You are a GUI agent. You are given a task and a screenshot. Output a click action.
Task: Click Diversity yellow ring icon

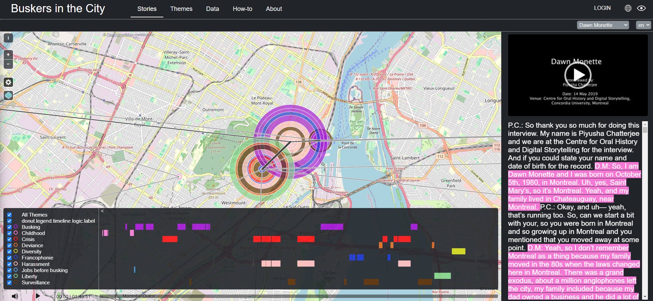pyautogui.click(x=16, y=251)
